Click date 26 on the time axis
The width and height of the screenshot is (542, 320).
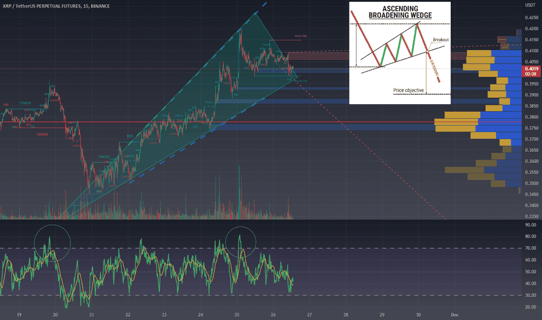coord(273,315)
